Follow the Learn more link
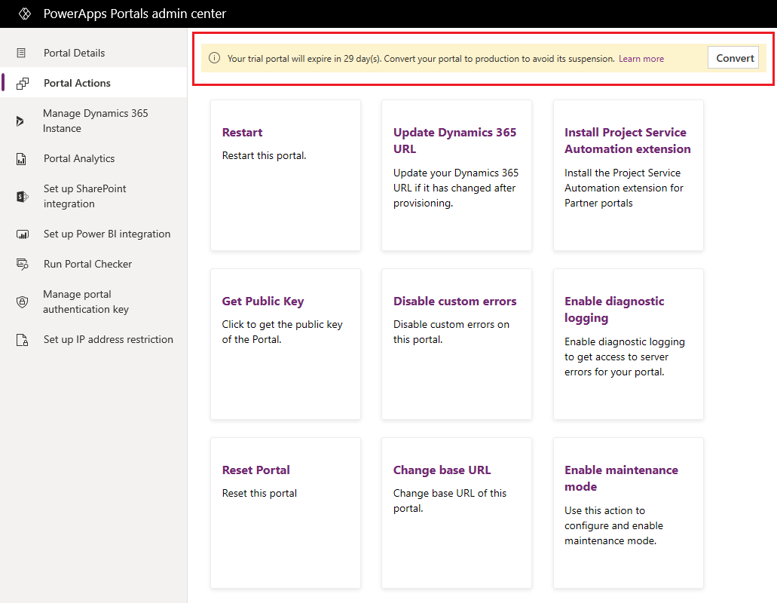777x603 pixels. [641, 59]
